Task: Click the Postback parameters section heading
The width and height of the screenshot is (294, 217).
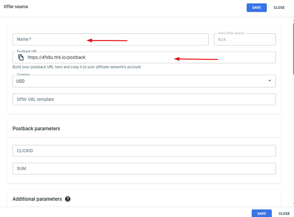Action: pyautogui.click(x=36, y=129)
